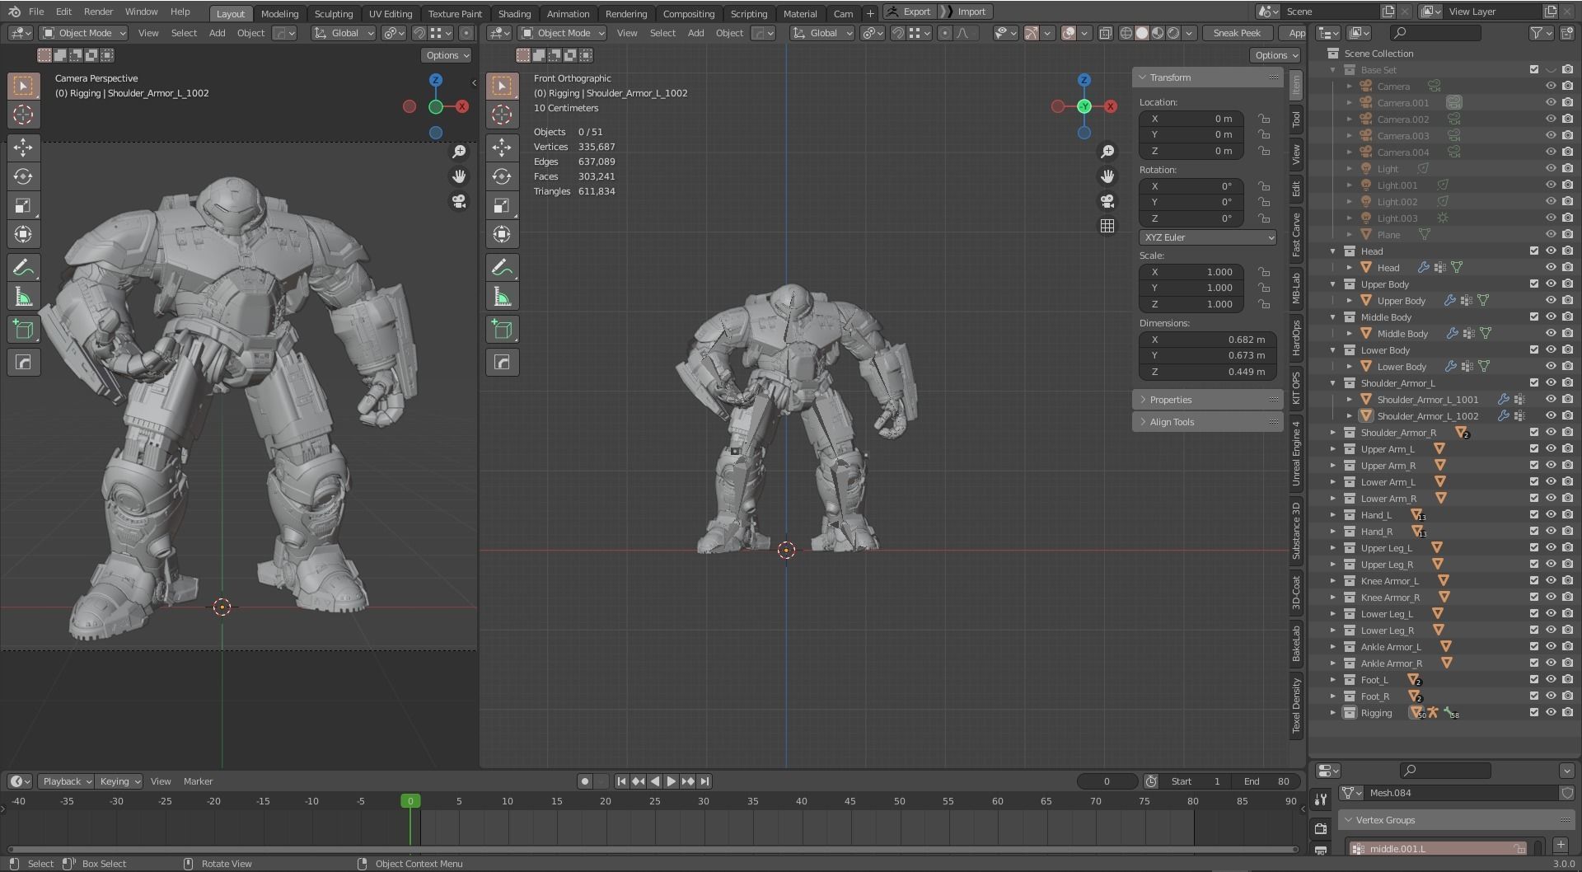Toggle camera view icon in the right viewport
This screenshot has height=872, width=1582.
[x=1107, y=201]
